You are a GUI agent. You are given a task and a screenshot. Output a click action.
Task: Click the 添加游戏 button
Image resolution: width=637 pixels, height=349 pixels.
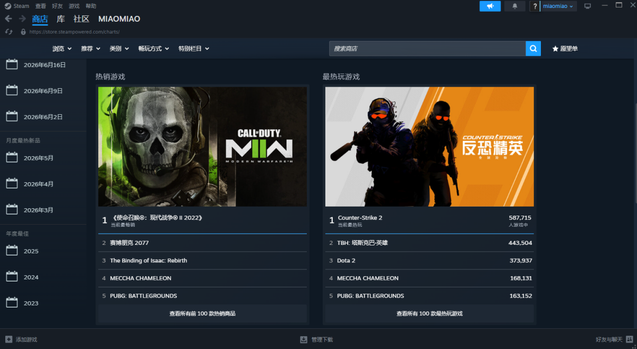tap(21, 339)
